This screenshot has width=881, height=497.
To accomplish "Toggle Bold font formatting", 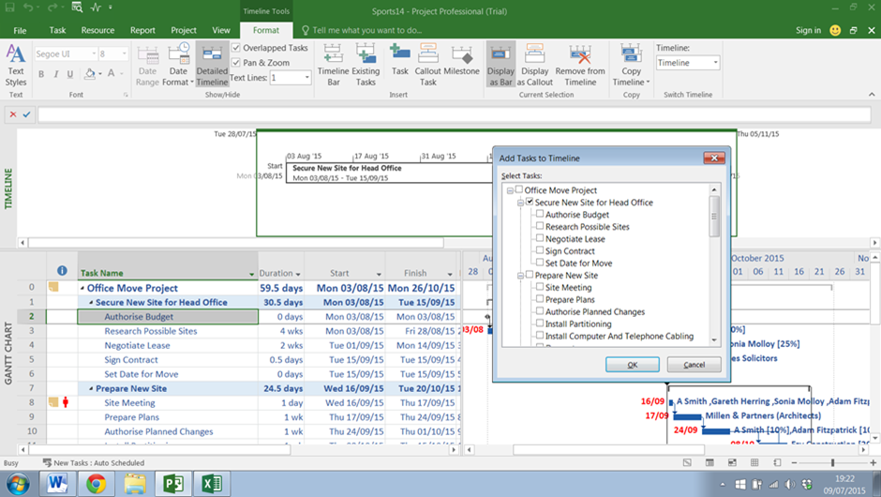I will (x=41, y=74).
